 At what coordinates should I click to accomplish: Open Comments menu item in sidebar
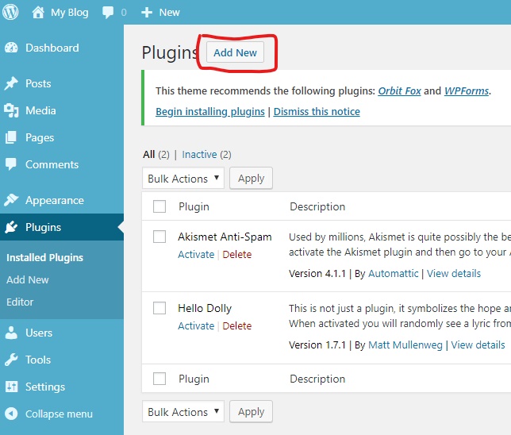(52, 164)
